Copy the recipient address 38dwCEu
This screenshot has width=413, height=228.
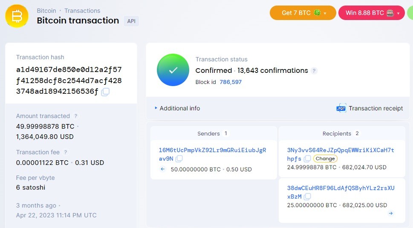click(x=307, y=196)
